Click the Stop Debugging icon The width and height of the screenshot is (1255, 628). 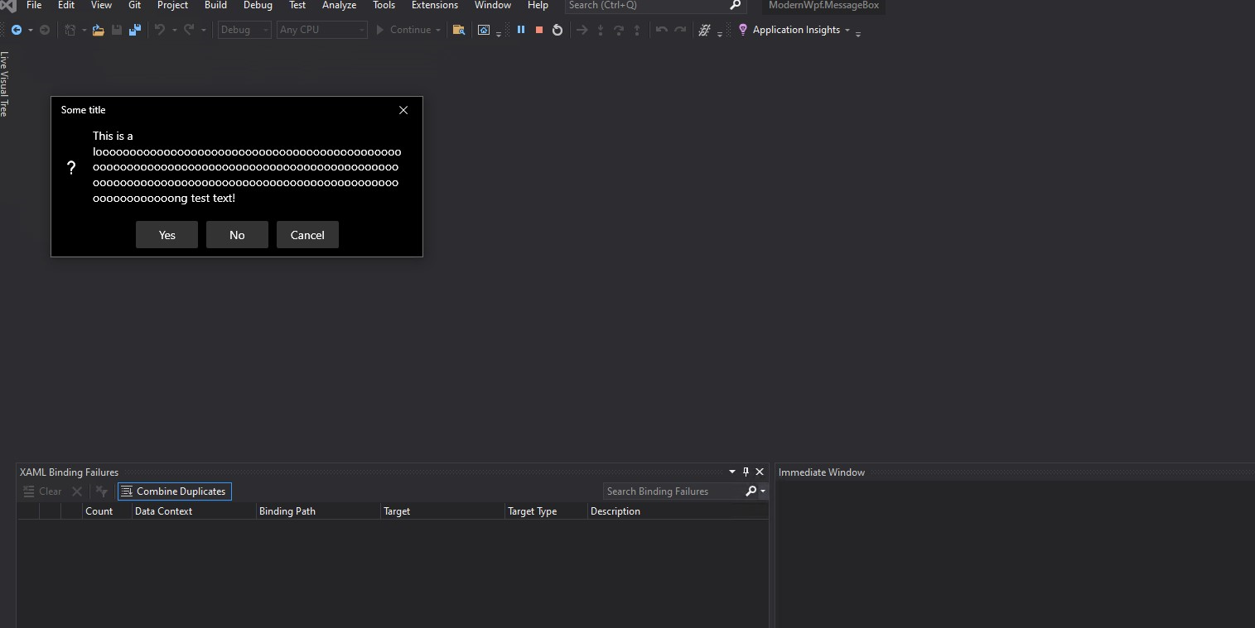pyautogui.click(x=538, y=30)
